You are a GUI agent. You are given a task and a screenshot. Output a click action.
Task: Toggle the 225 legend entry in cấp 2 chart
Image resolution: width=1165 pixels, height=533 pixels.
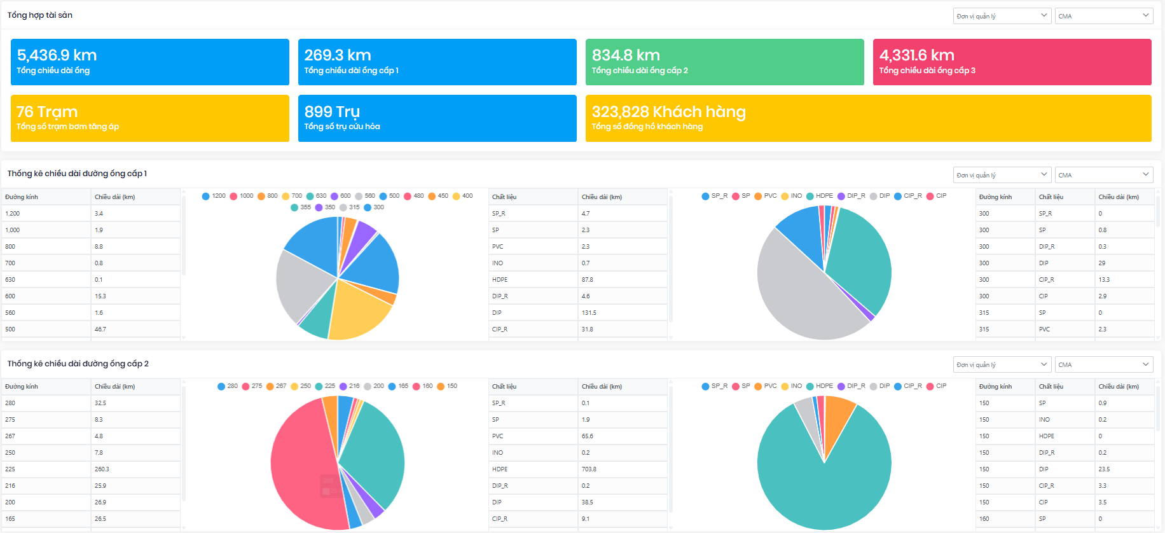[325, 386]
